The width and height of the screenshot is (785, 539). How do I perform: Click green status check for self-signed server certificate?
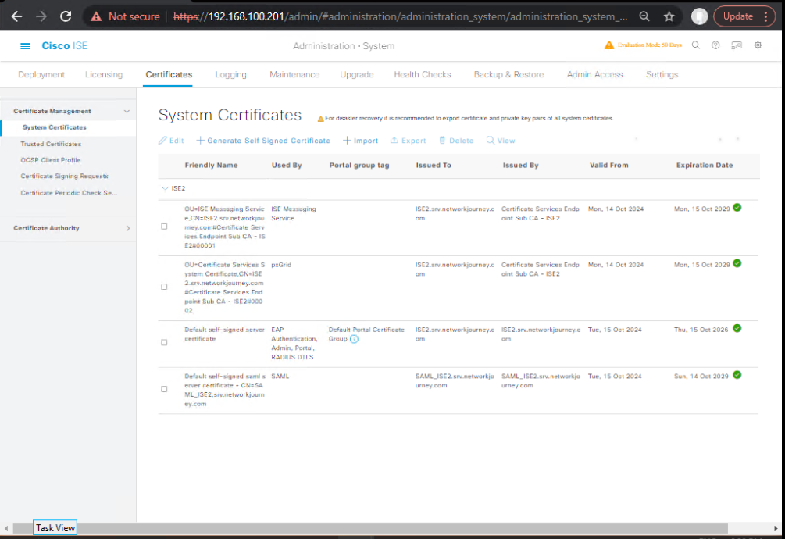click(x=737, y=328)
